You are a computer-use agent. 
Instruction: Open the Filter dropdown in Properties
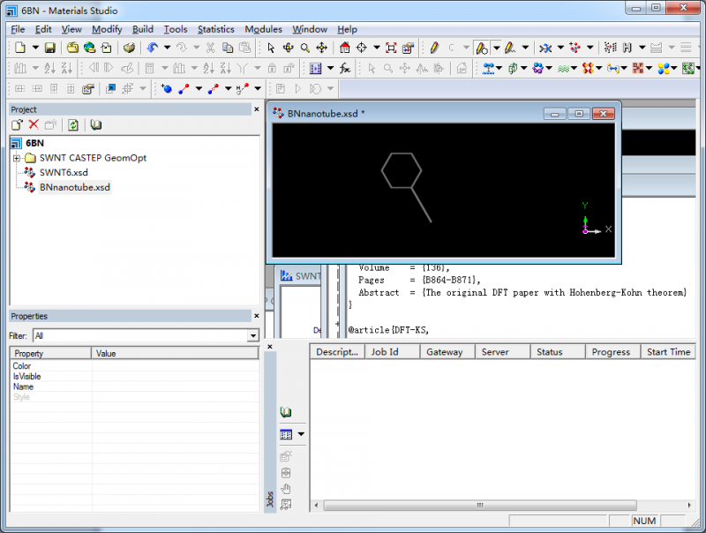(252, 336)
